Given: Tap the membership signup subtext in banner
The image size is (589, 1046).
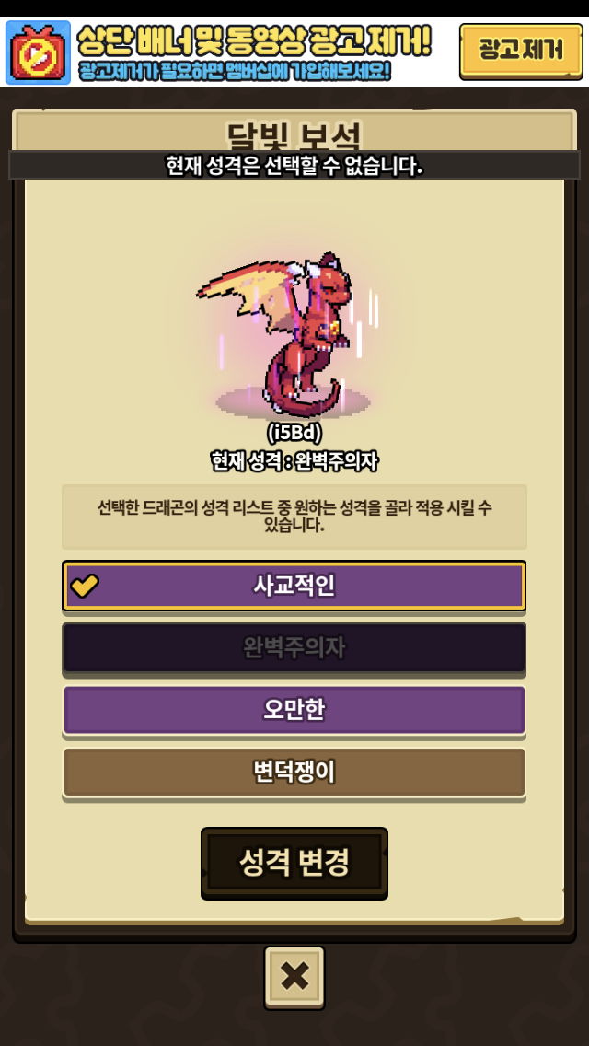Looking at the screenshot, I should 234,71.
